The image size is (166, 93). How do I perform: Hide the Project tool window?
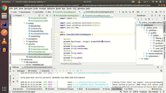coord(50,16)
